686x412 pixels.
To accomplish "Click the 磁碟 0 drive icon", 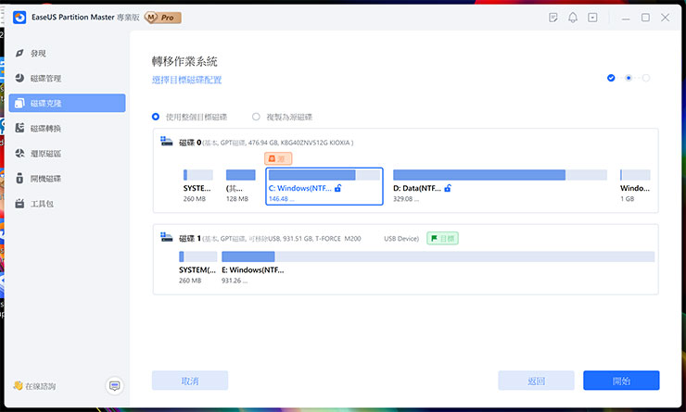I will tap(167, 141).
